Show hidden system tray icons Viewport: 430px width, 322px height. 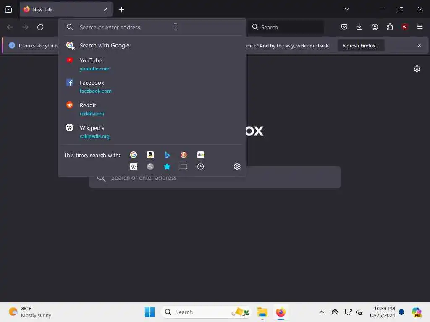coord(322,312)
